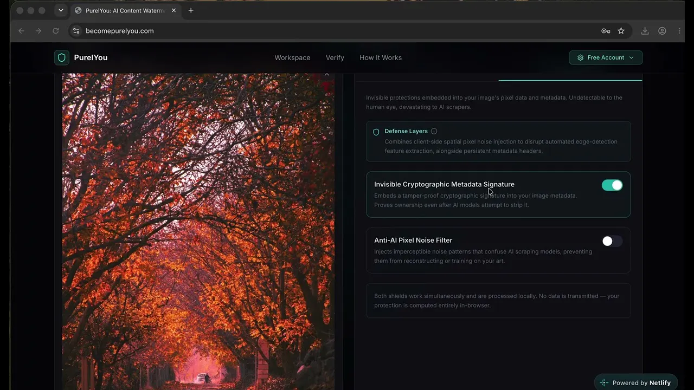Click the PureIYou shield logo icon
The height and width of the screenshot is (390, 694).
(61, 57)
